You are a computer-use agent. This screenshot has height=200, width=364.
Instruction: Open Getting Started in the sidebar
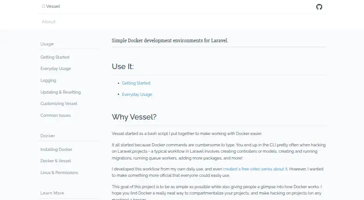(x=55, y=57)
